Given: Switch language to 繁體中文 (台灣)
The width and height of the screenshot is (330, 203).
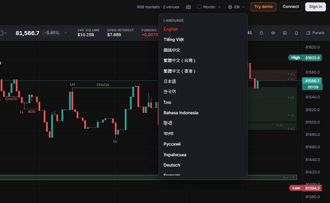Looking at the screenshot, I should tap(179, 61).
